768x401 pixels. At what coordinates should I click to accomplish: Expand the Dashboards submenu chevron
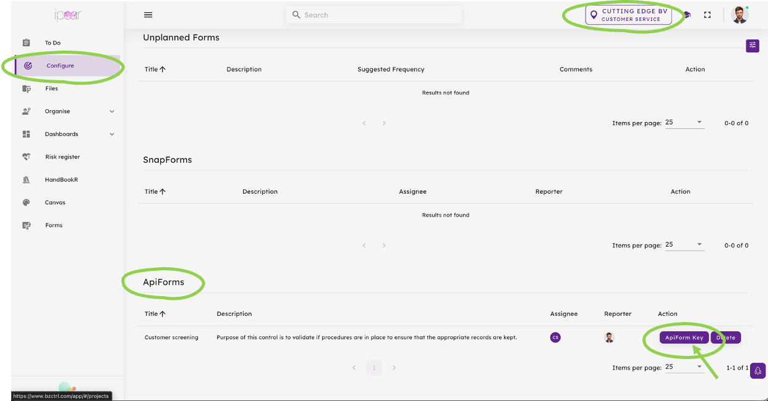(x=112, y=134)
